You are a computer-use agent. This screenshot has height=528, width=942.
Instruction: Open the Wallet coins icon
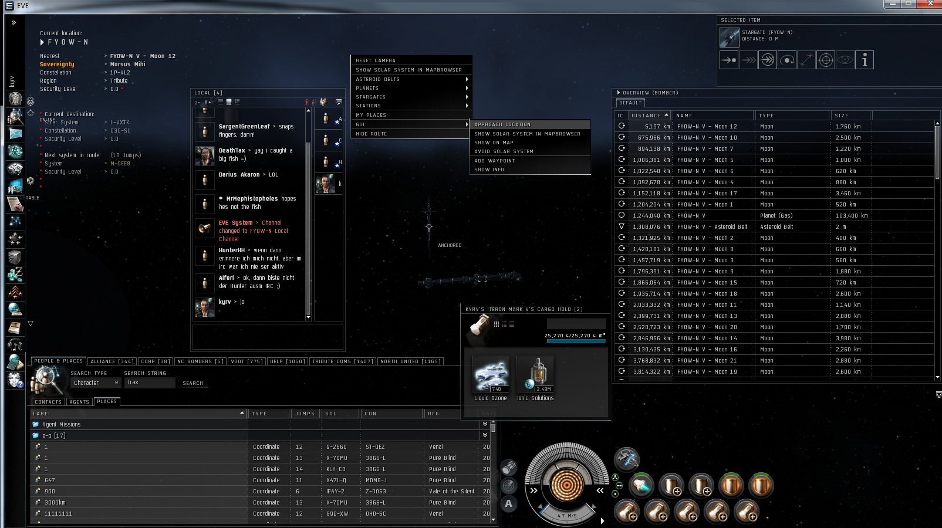[15, 274]
